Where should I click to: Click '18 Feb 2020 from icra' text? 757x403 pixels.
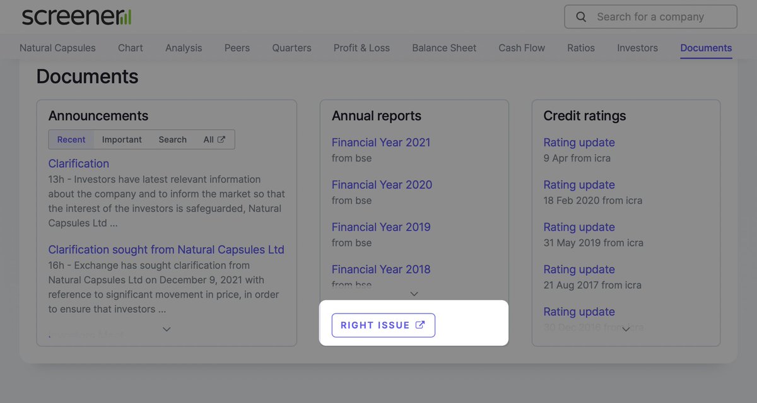coord(593,201)
